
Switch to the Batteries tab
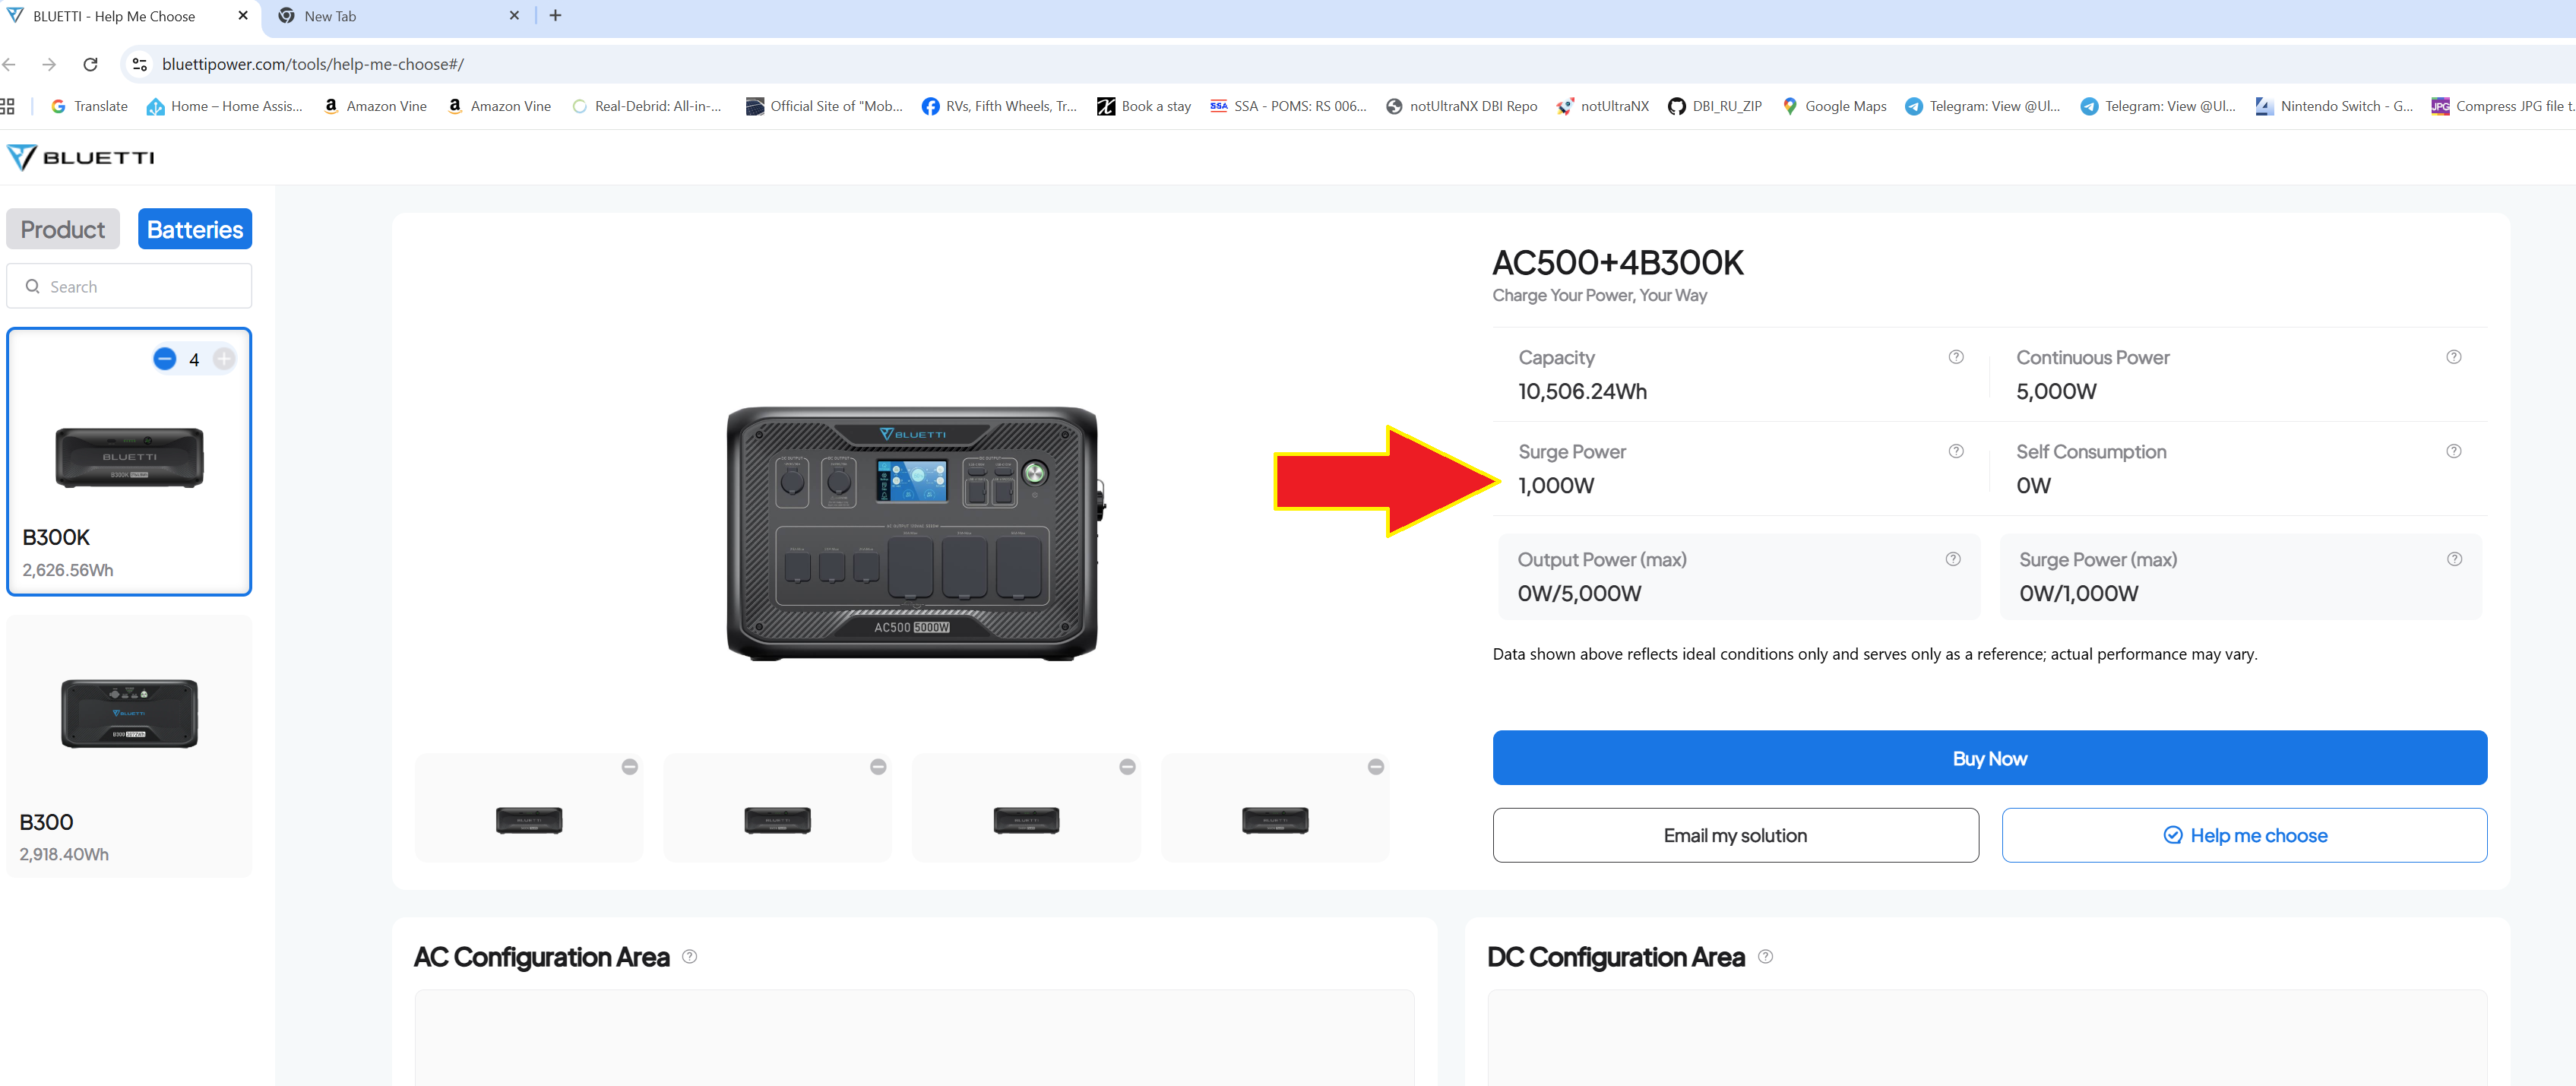point(195,229)
